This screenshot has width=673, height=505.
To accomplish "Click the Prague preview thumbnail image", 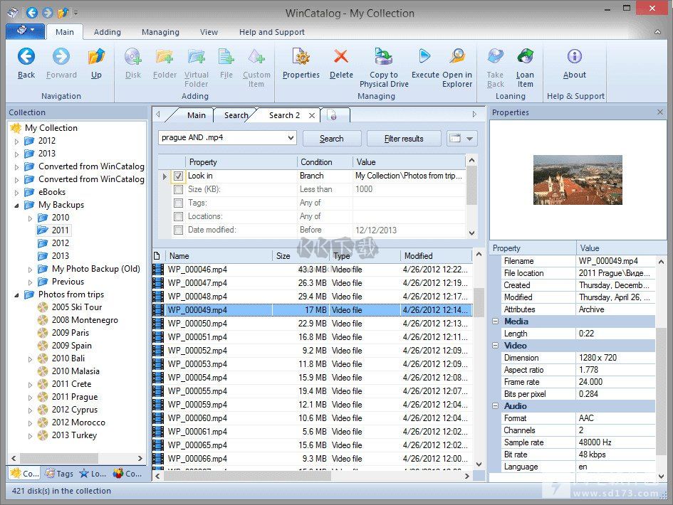I will point(578,180).
